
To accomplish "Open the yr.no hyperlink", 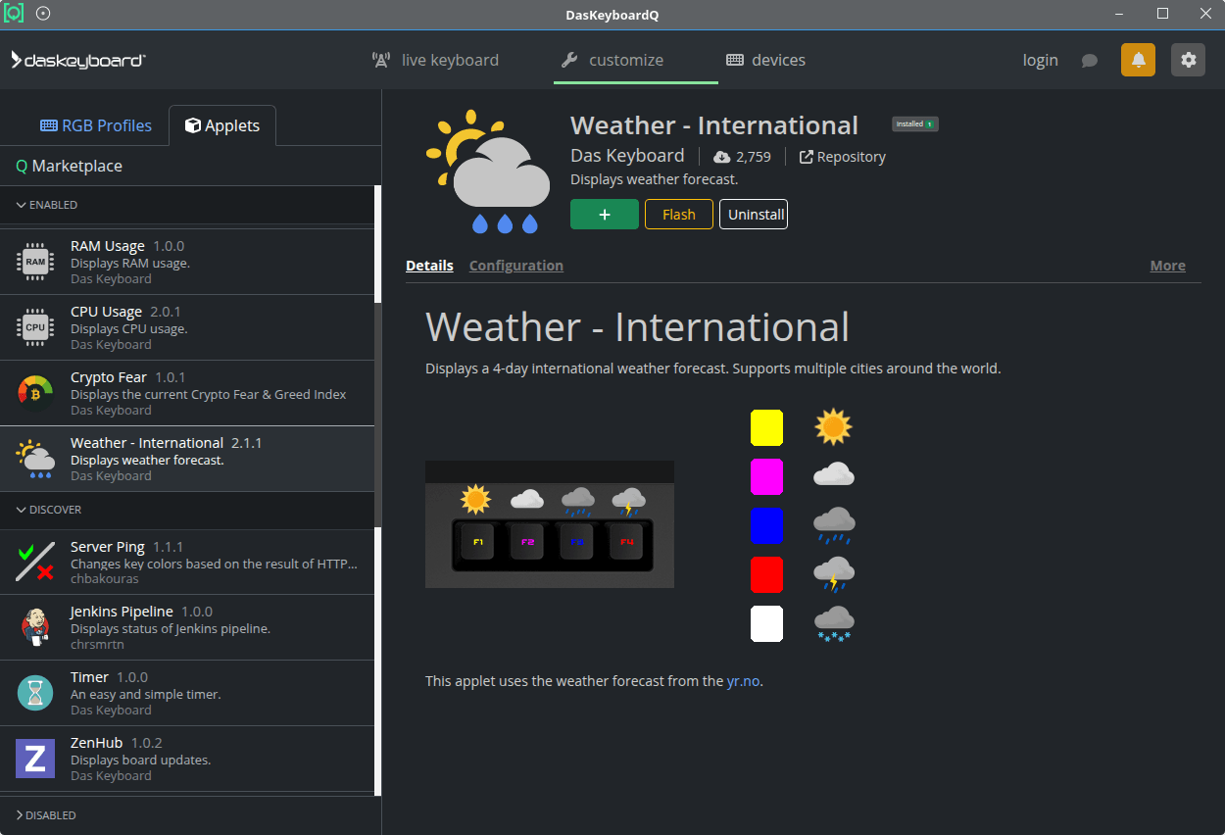I will [x=743, y=681].
